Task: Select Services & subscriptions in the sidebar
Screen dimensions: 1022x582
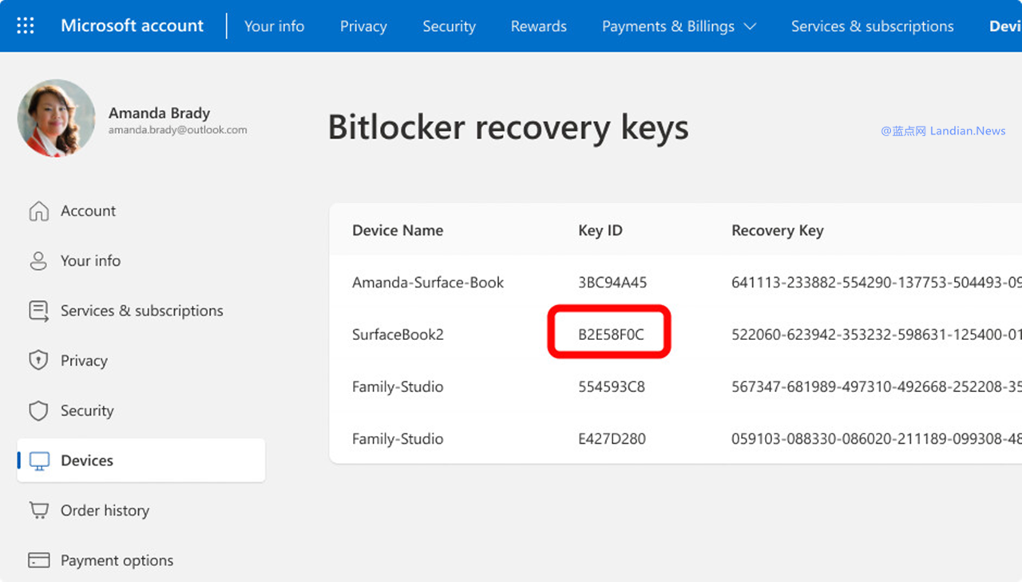Action: [142, 311]
